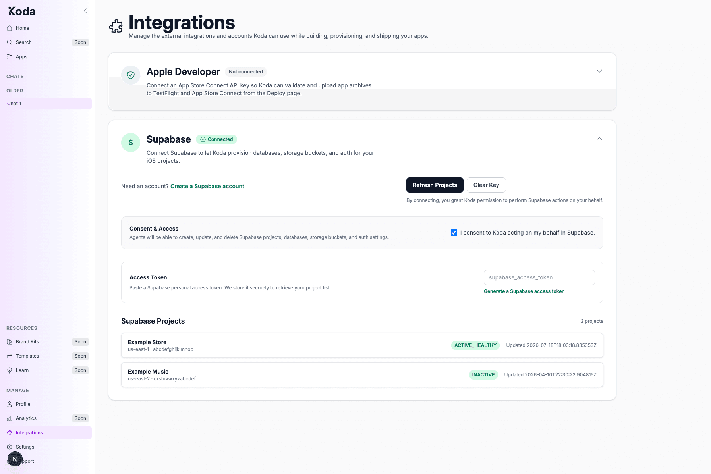Viewport: 711px width, 474px height.
Task: Click the 2 projects count
Action: click(x=592, y=321)
